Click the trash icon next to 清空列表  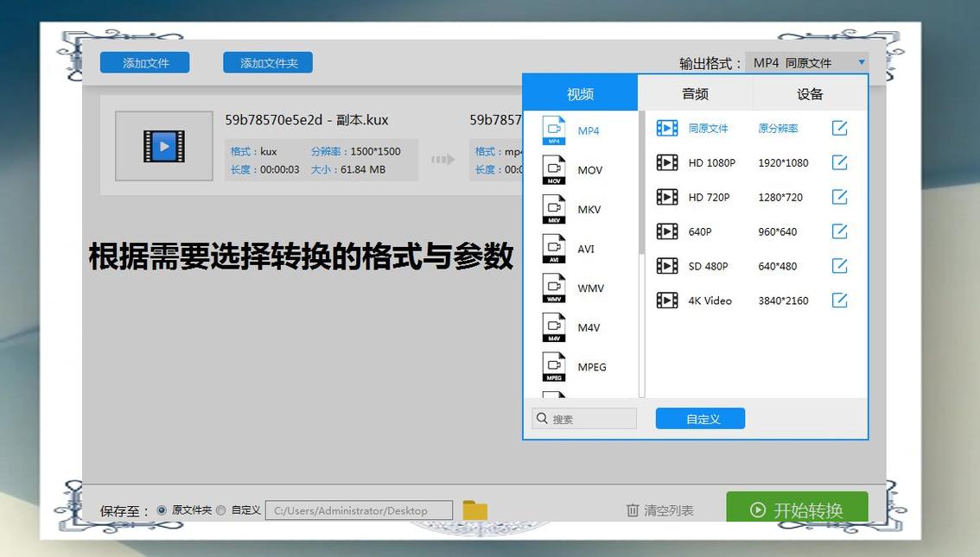pos(632,510)
